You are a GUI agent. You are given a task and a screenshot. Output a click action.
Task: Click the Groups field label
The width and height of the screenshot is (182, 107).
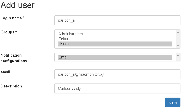coord(7,32)
